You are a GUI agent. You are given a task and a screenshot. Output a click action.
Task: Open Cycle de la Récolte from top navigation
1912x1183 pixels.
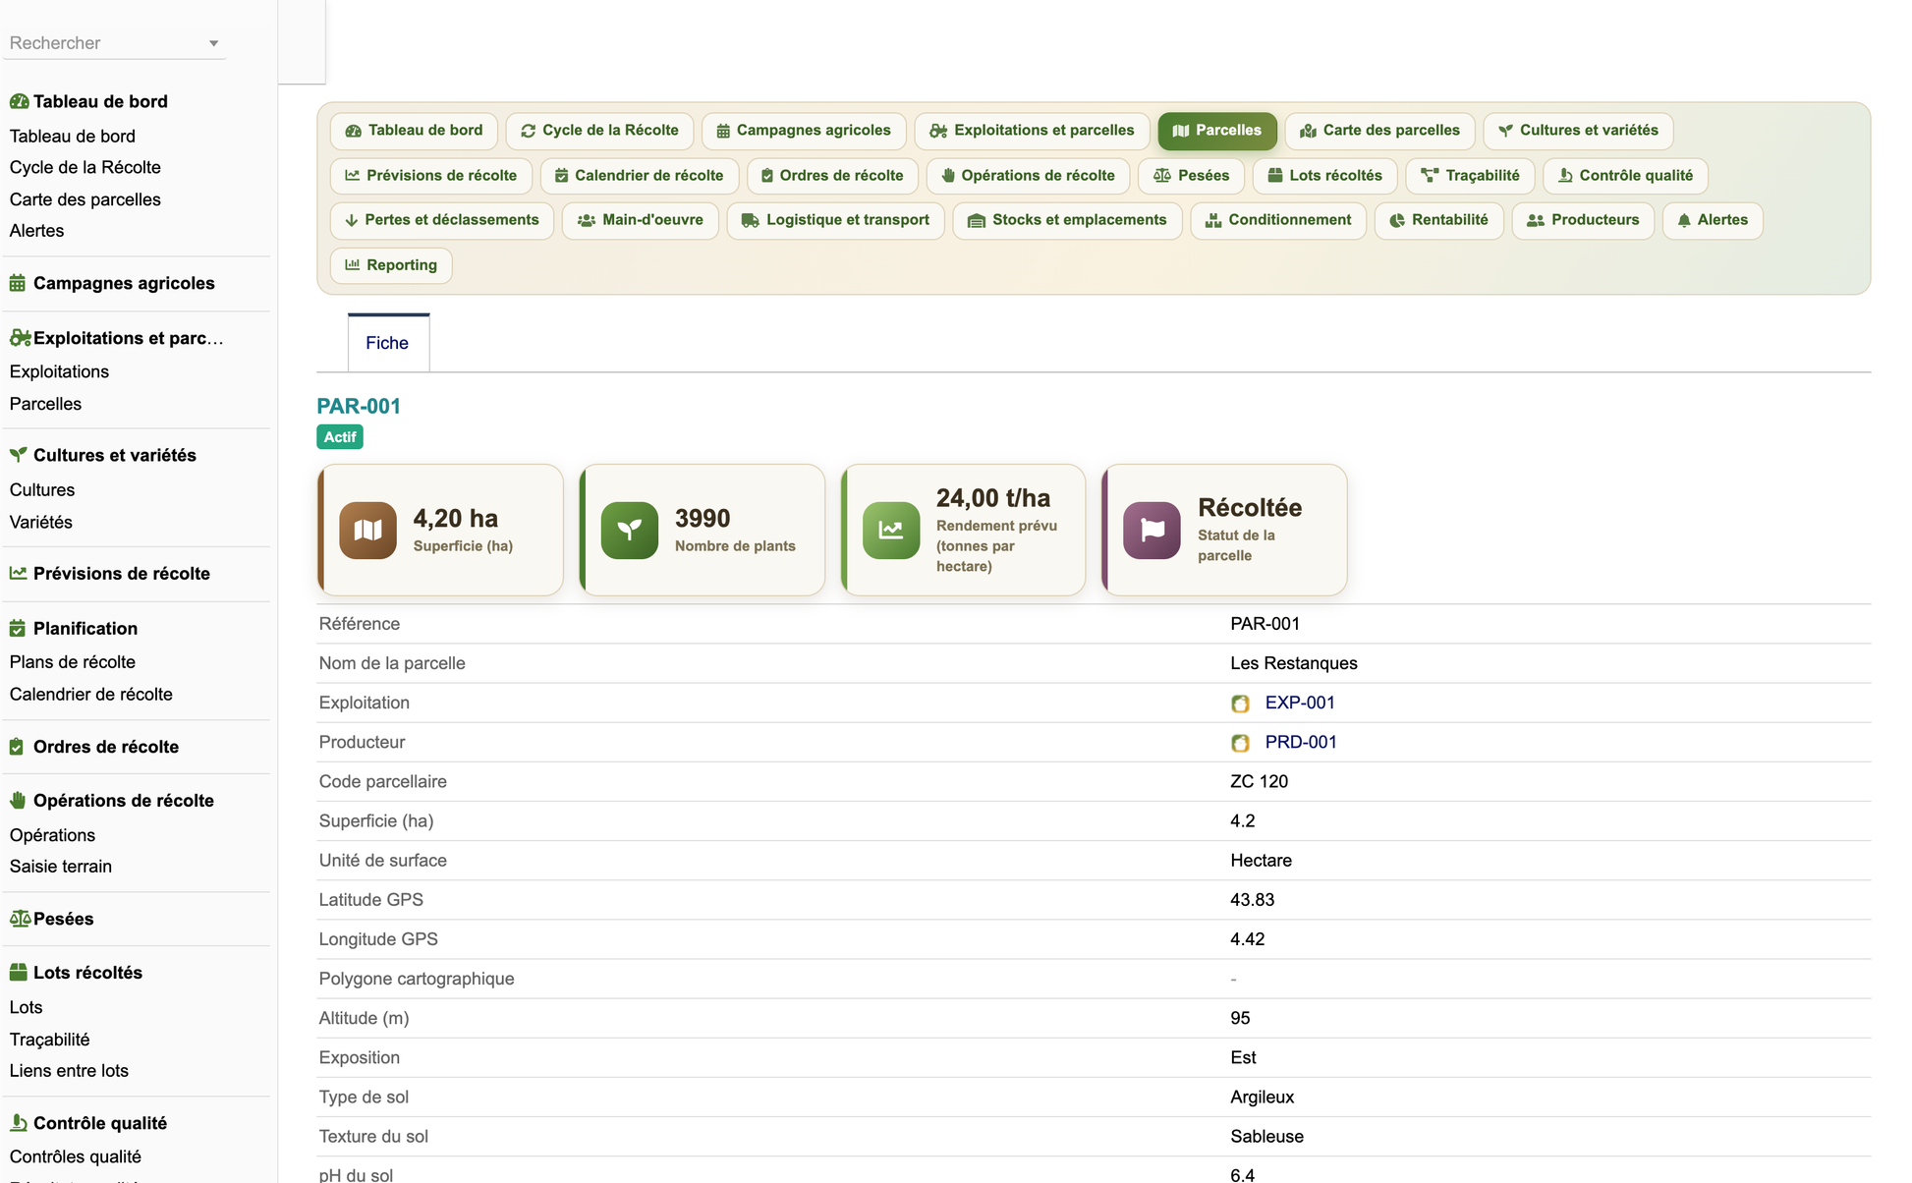tap(599, 131)
